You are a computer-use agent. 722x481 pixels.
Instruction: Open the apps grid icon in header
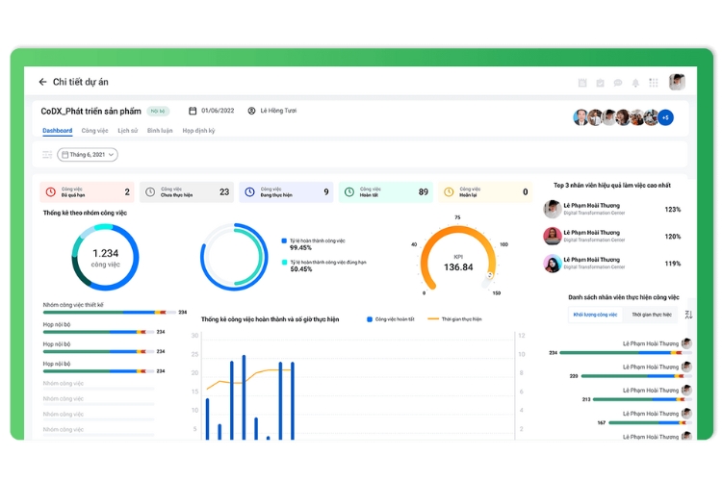point(654,83)
